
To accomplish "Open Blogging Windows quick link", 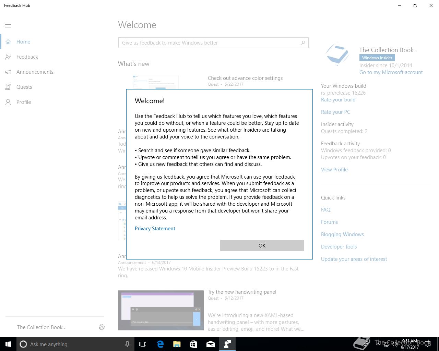I will click(342, 234).
